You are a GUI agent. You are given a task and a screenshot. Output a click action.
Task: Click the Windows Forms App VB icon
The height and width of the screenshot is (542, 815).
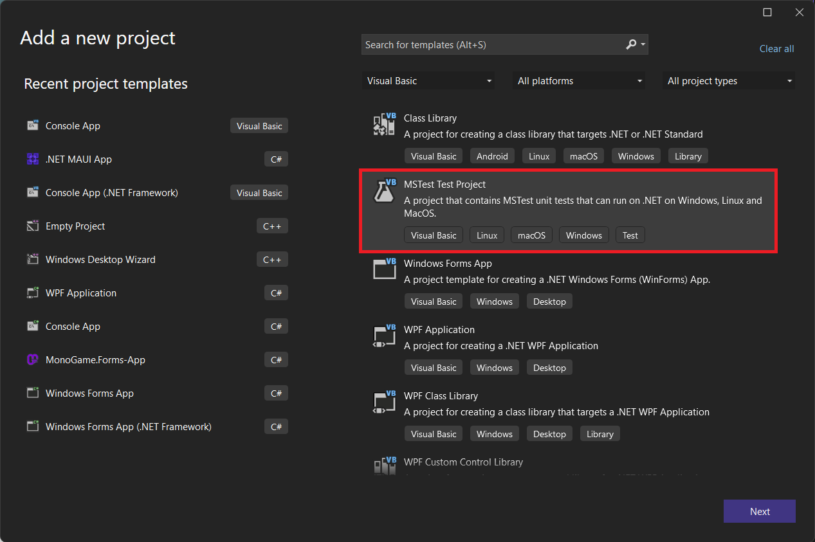click(385, 269)
